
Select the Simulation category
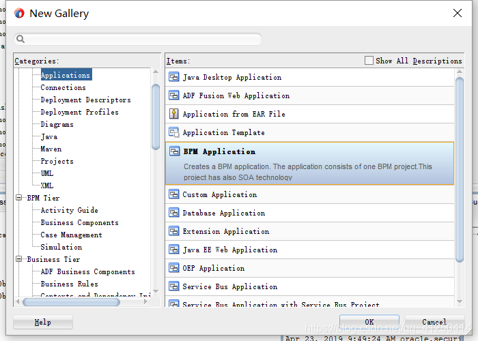(x=61, y=247)
